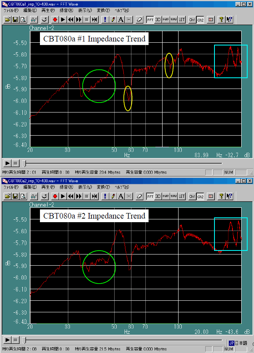
Task: Click the text 'A' tool in the top toolbar
Action: pos(121,19)
